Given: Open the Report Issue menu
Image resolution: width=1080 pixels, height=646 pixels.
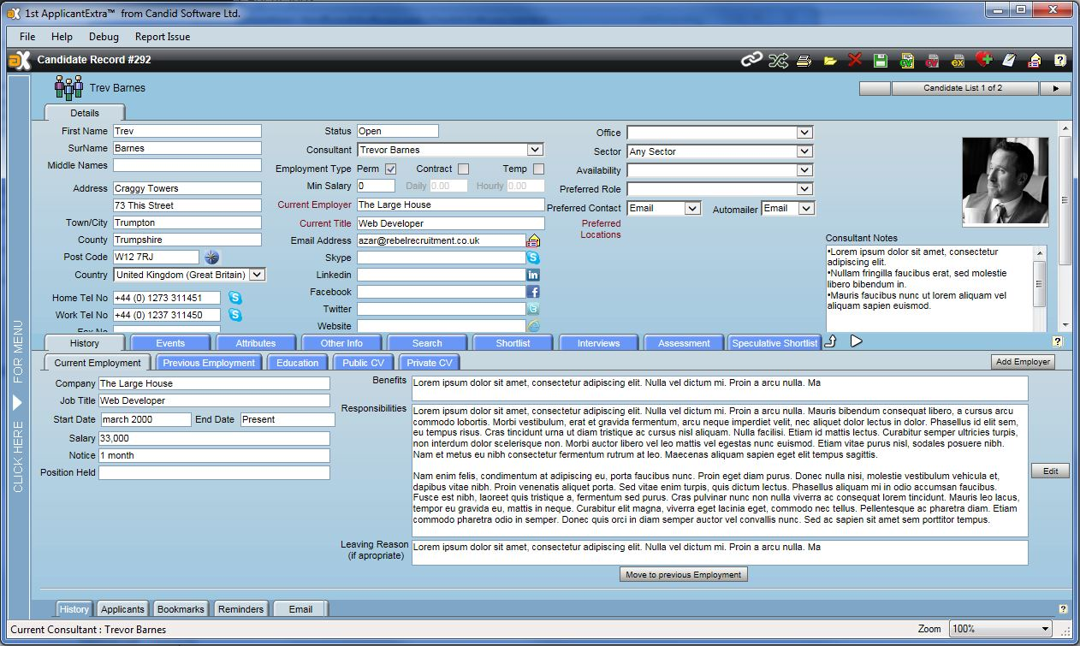Looking at the screenshot, I should (163, 37).
